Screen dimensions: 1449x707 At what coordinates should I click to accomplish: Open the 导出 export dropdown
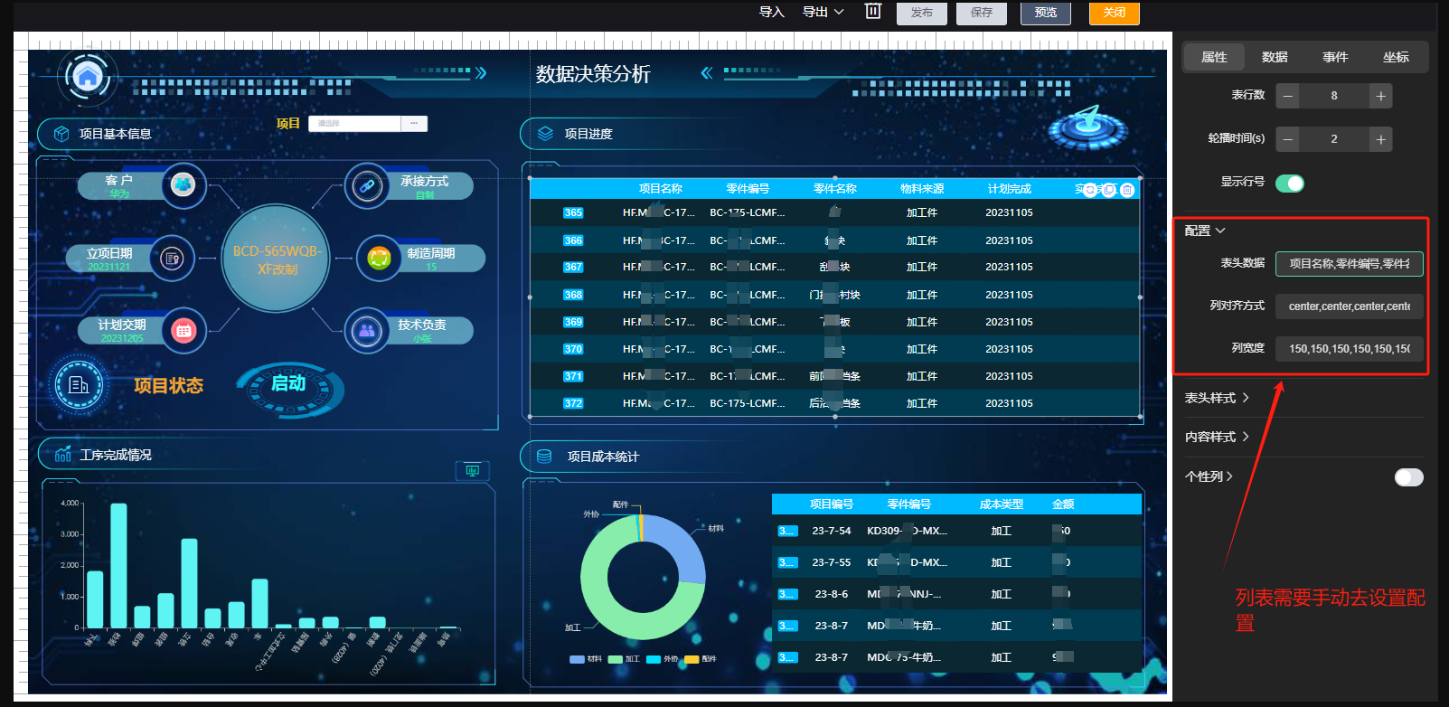[x=823, y=12]
